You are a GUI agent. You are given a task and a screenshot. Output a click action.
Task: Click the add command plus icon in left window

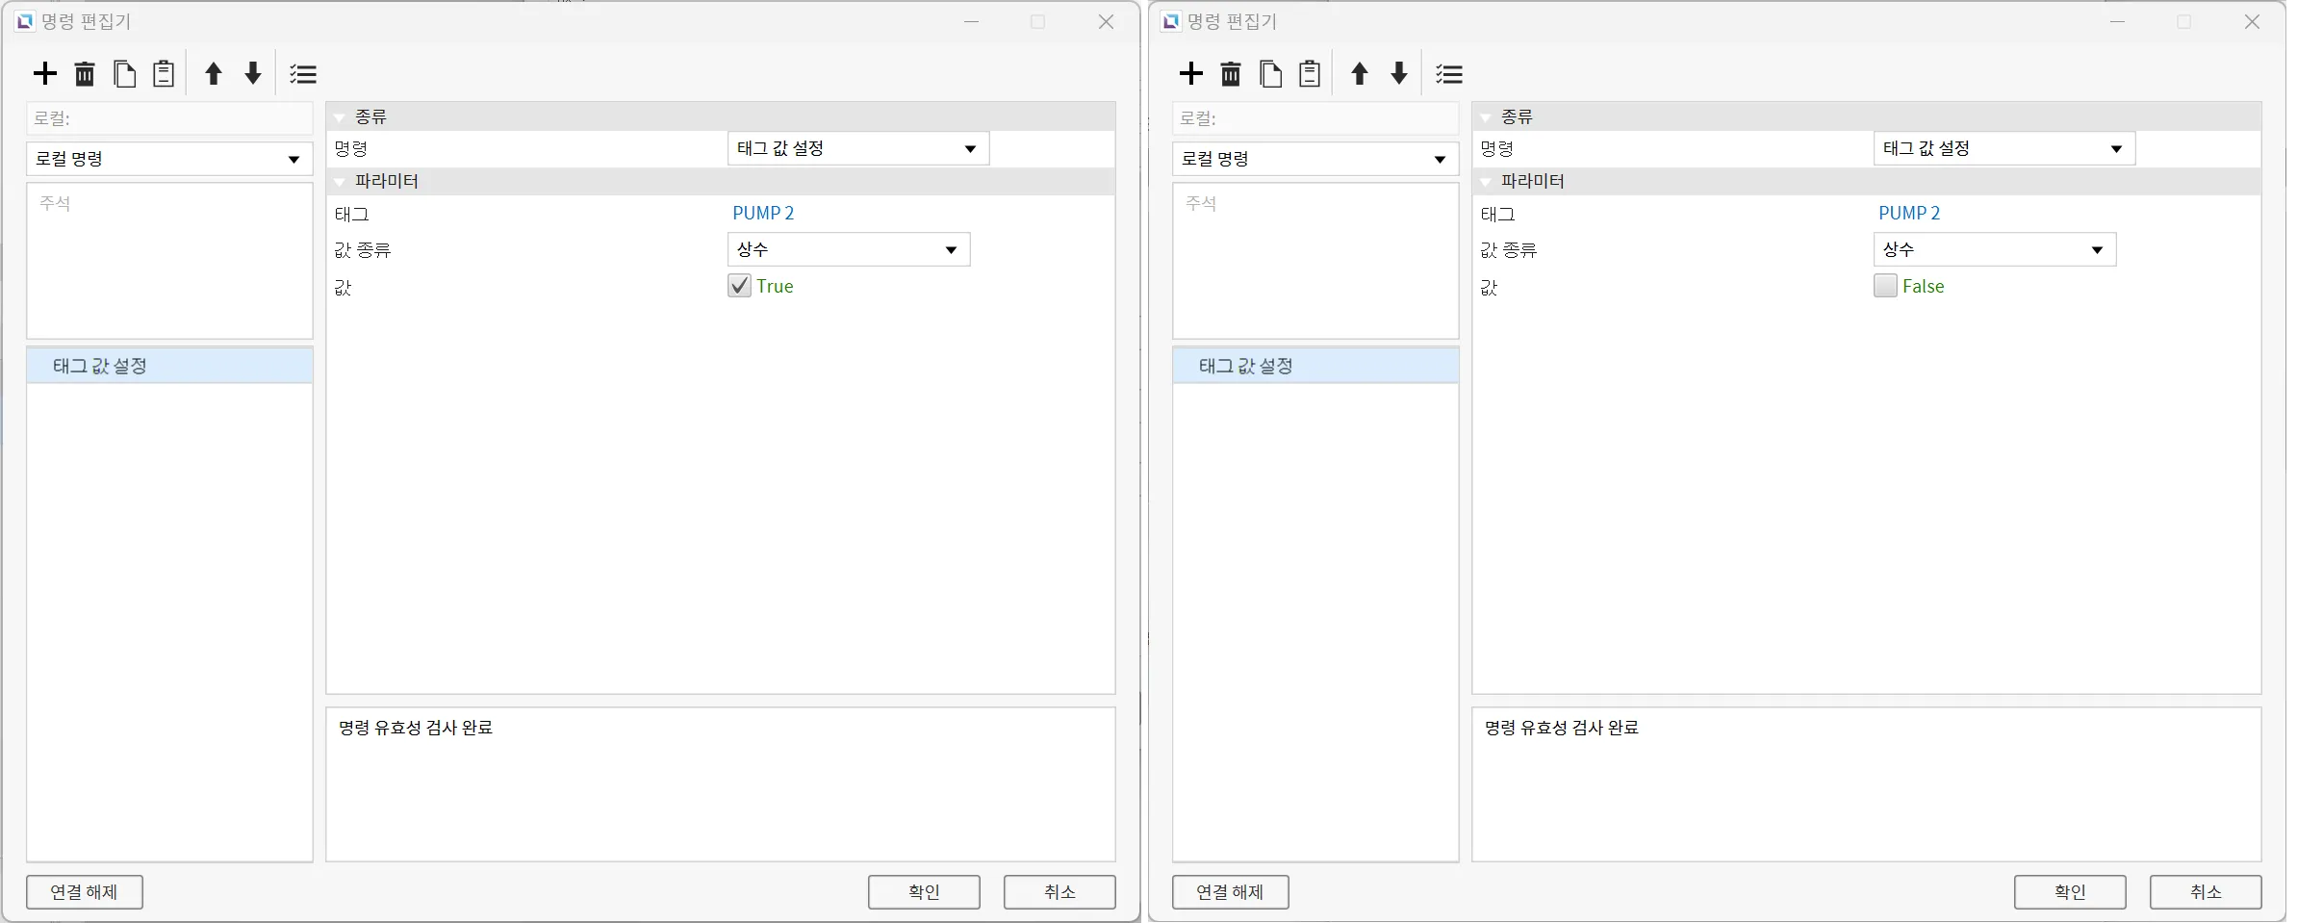pos(45,74)
